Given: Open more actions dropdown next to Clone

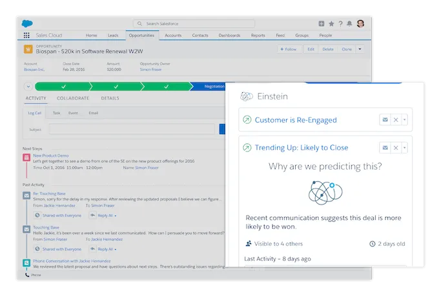Looking at the screenshot, I should click(360, 49).
